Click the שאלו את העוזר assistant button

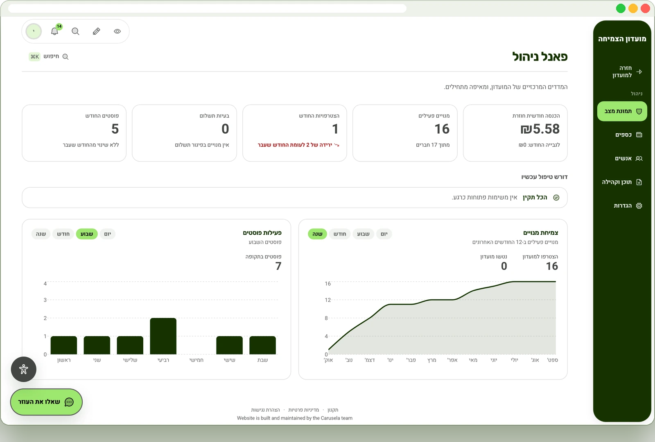click(46, 402)
